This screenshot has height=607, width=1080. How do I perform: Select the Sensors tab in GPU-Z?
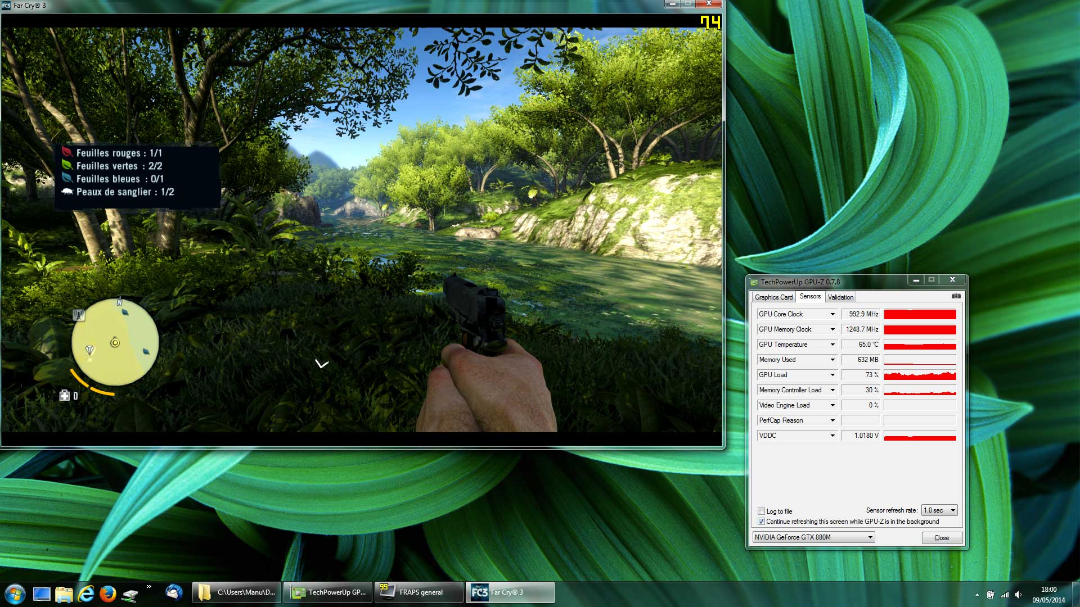810,296
